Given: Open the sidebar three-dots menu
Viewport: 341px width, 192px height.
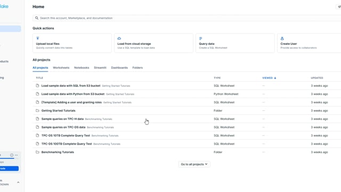Looking at the screenshot, I should point(17,155).
